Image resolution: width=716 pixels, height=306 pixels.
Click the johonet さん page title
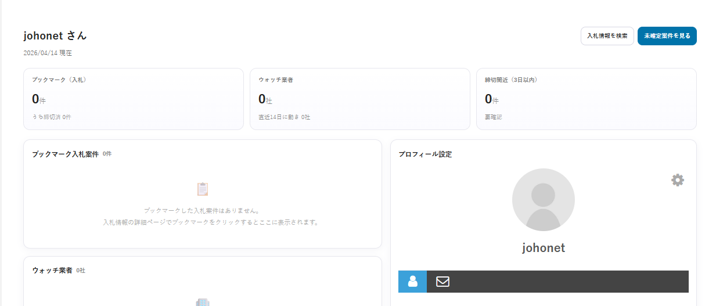tap(55, 35)
